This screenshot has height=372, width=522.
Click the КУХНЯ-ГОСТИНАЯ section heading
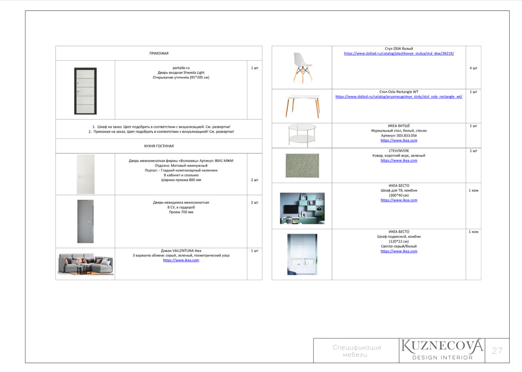pyautogui.click(x=159, y=146)
